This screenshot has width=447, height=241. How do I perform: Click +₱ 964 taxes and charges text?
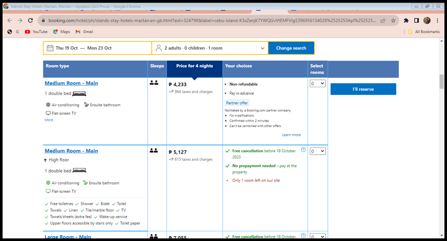191,92
